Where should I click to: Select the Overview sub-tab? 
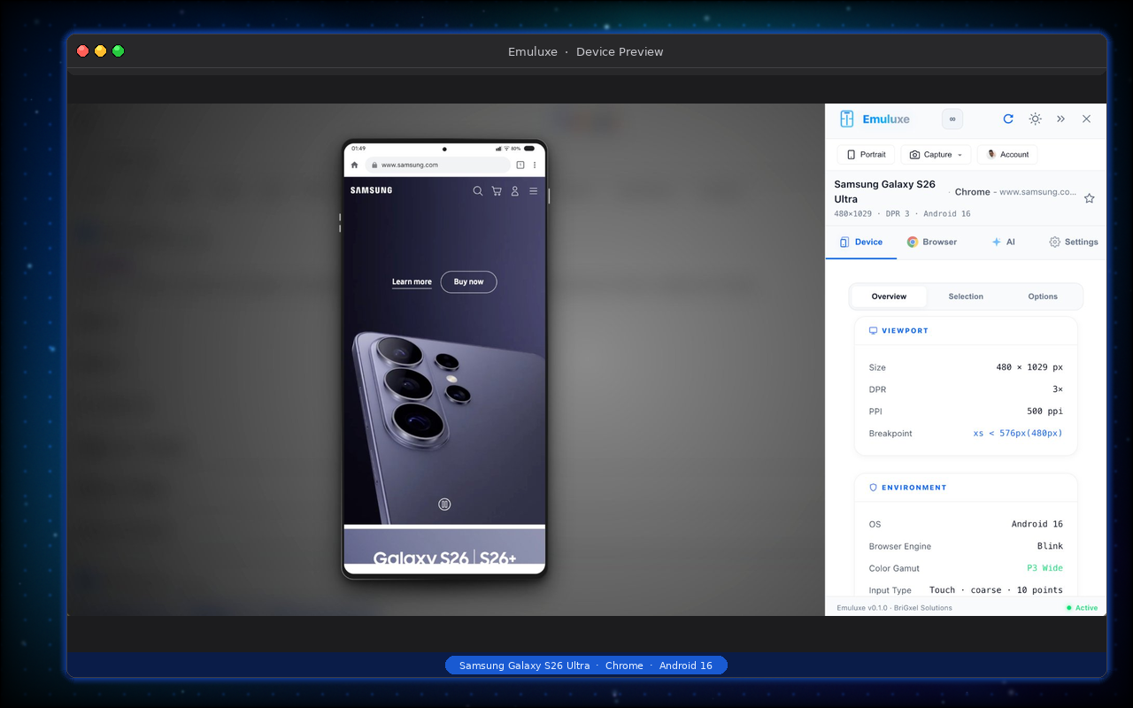(x=889, y=296)
